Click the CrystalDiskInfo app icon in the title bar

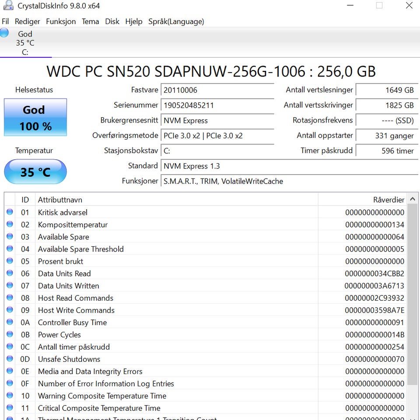coord(8,5)
